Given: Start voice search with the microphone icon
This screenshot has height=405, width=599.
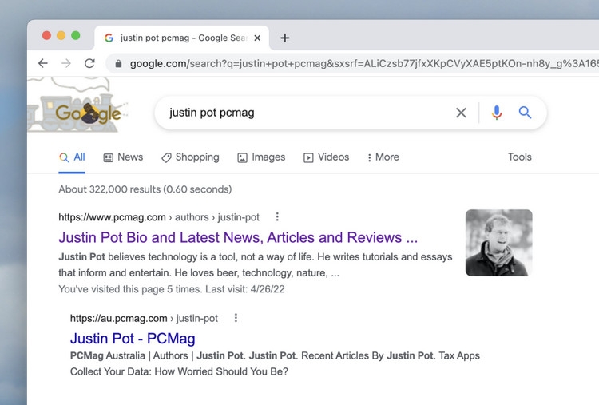Looking at the screenshot, I should coord(497,113).
